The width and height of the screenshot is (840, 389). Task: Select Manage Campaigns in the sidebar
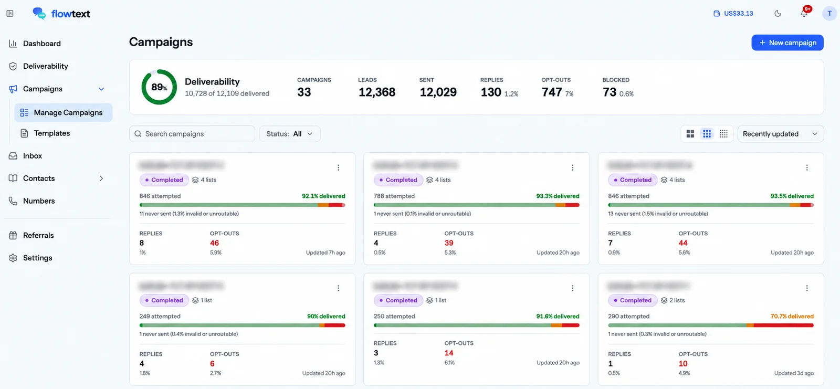pyautogui.click(x=64, y=112)
